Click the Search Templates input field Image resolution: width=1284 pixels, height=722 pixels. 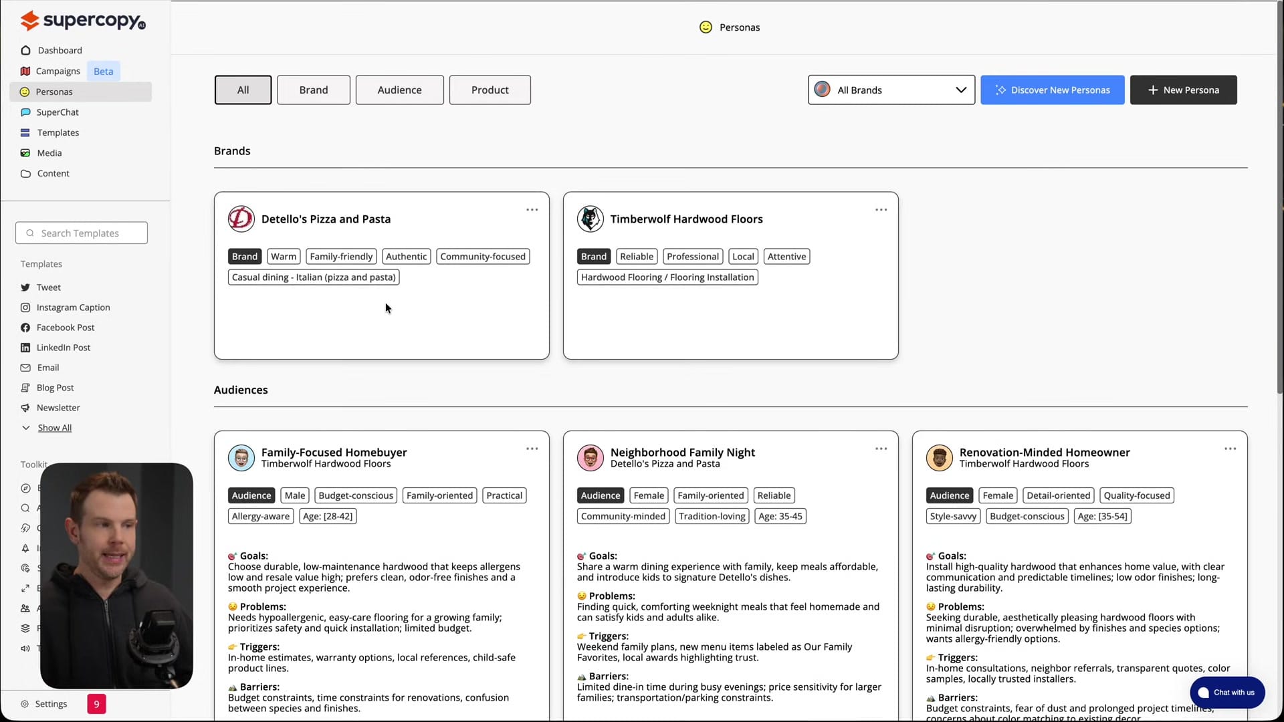(82, 233)
